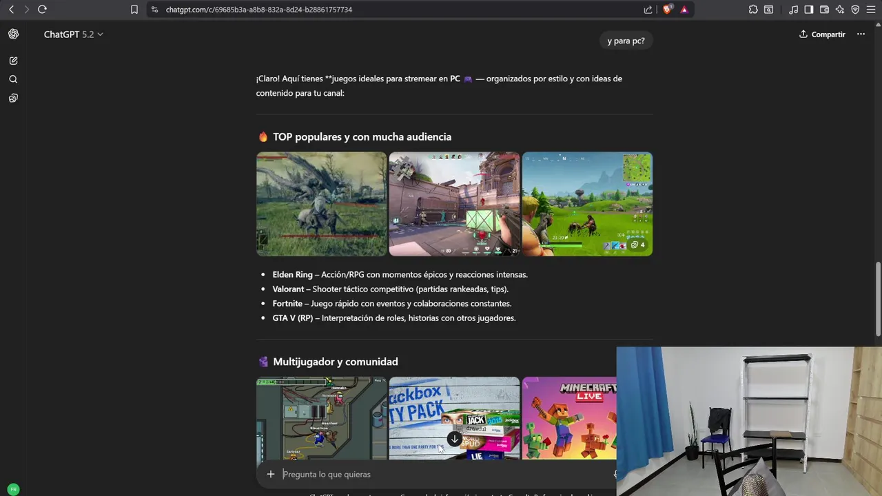This screenshot has width=882, height=496.
Task: Toggle the browser sidebar panel
Action: click(x=809, y=10)
